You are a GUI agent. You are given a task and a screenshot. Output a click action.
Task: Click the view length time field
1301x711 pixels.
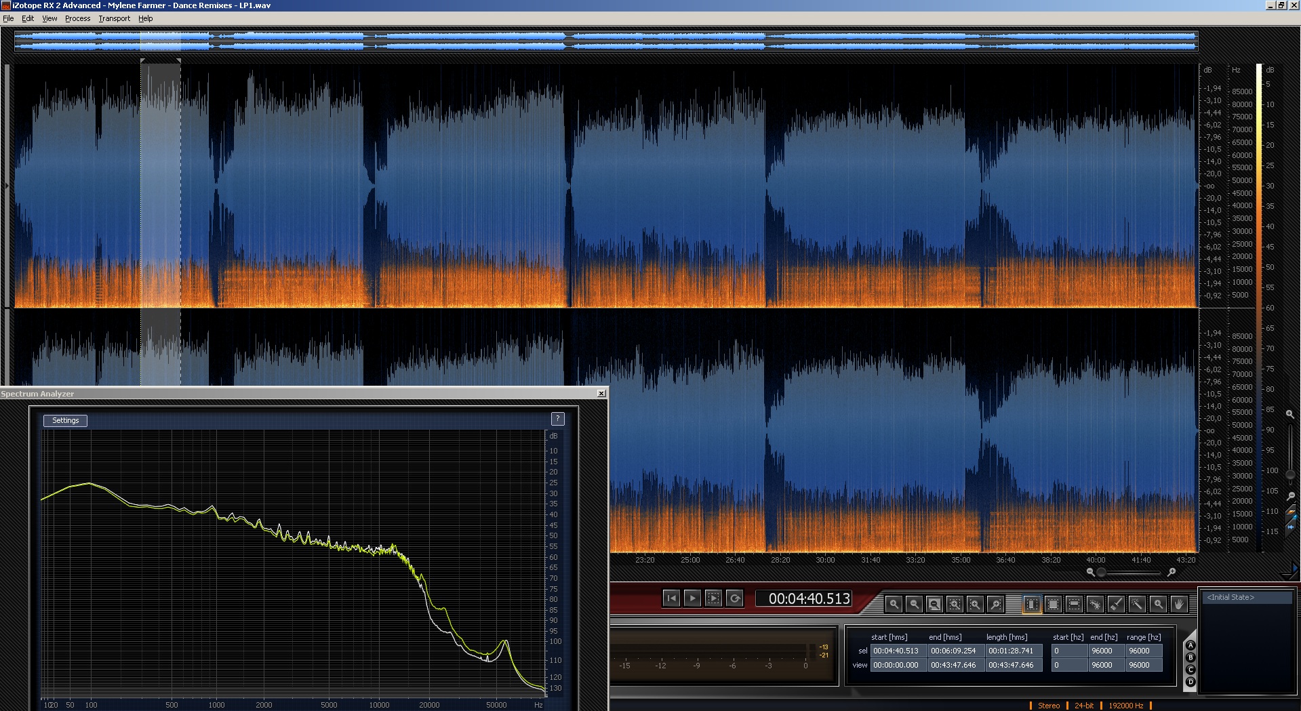(x=1013, y=665)
